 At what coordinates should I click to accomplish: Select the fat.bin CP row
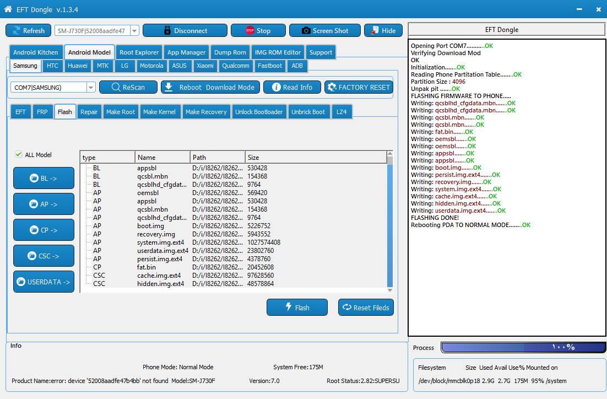click(234, 267)
